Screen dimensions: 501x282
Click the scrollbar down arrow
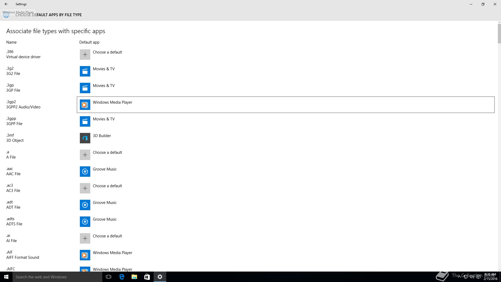coord(499,270)
